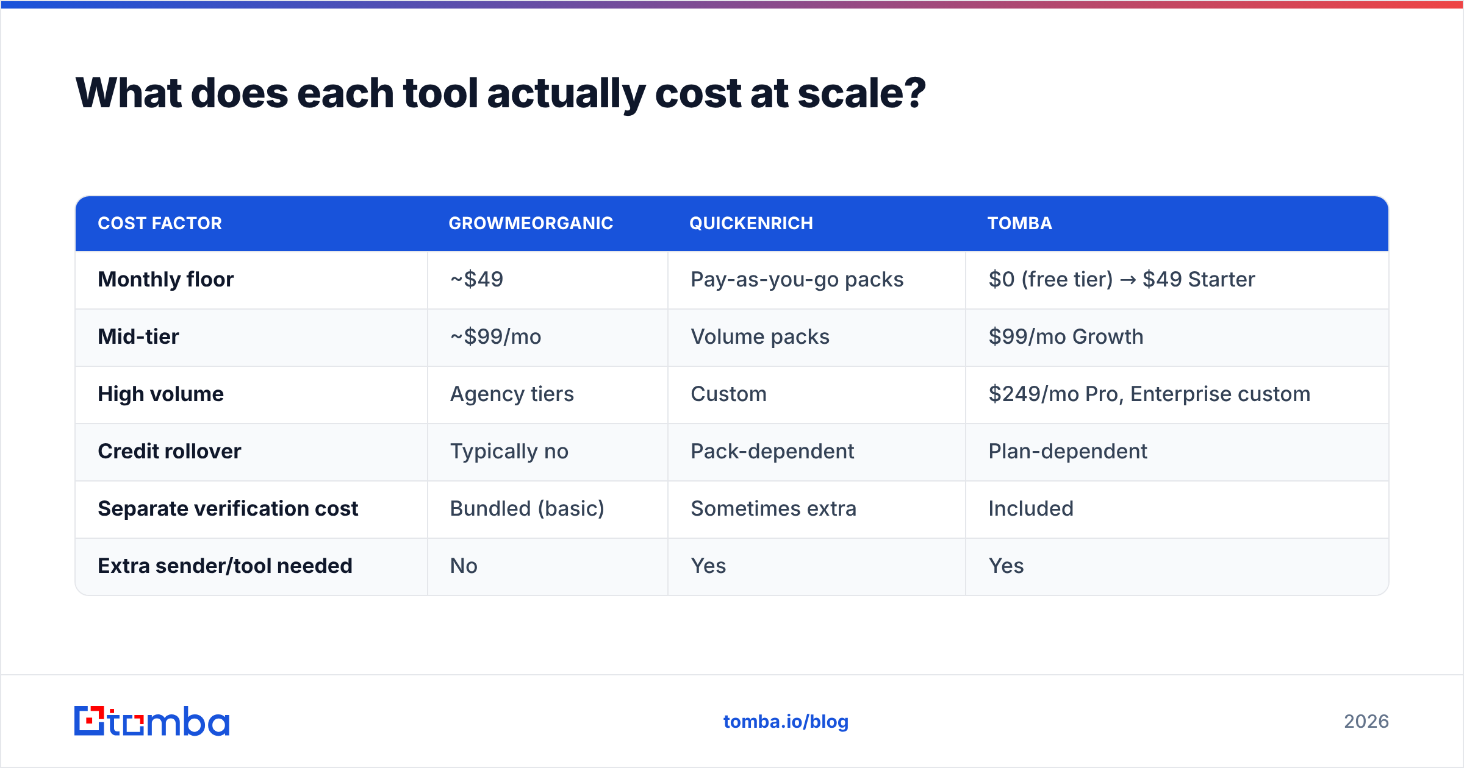Click the '2026' year text
Image resolution: width=1464 pixels, height=768 pixels.
click(x=1366, y=722)
